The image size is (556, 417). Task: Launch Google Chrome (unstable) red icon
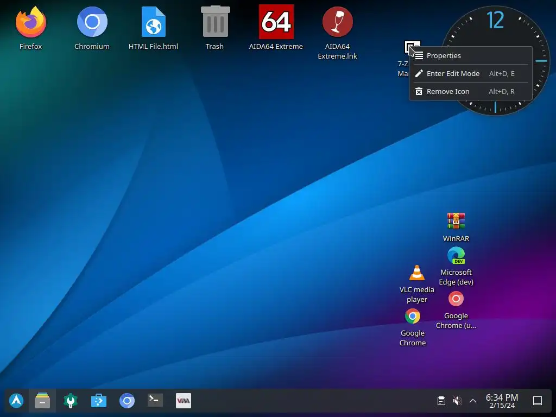click(456, 299)
